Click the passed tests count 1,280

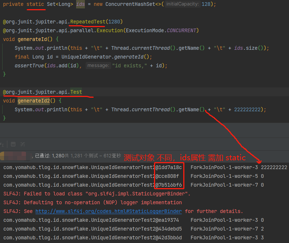pos(58,156)
